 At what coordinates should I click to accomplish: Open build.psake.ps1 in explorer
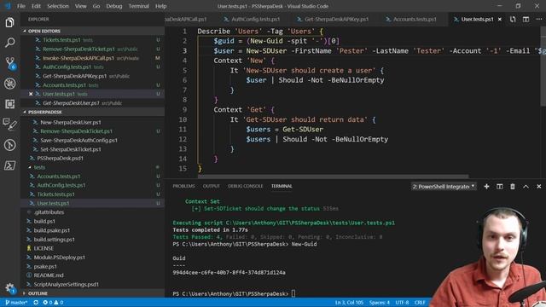coord(93,230)
